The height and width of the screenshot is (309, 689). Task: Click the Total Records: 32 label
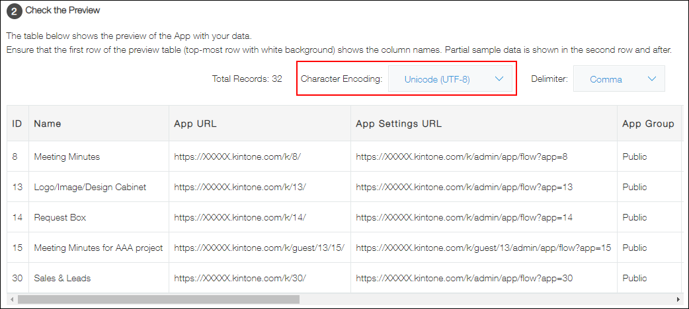click(x=247, y=79)
